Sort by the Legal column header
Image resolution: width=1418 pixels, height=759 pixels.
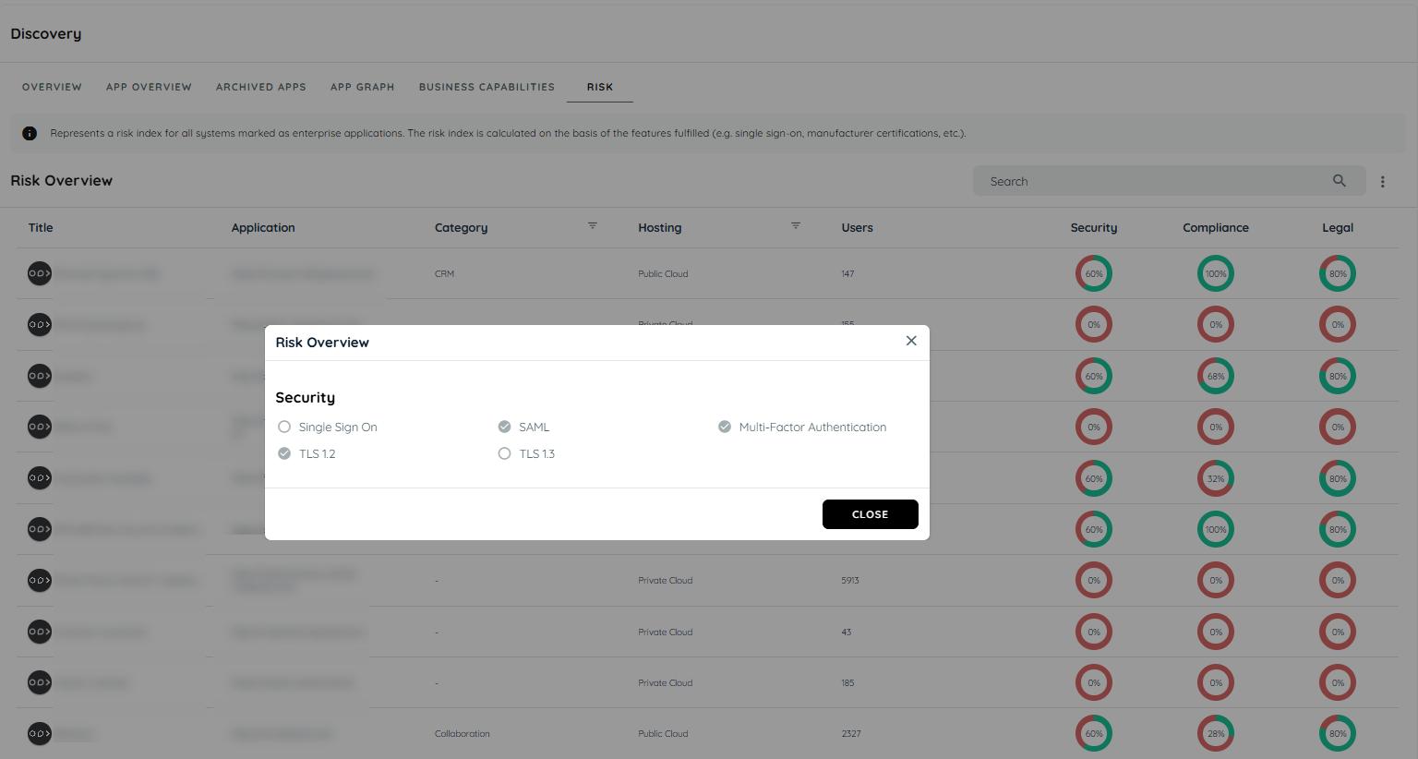click(x=1338, y=227)
